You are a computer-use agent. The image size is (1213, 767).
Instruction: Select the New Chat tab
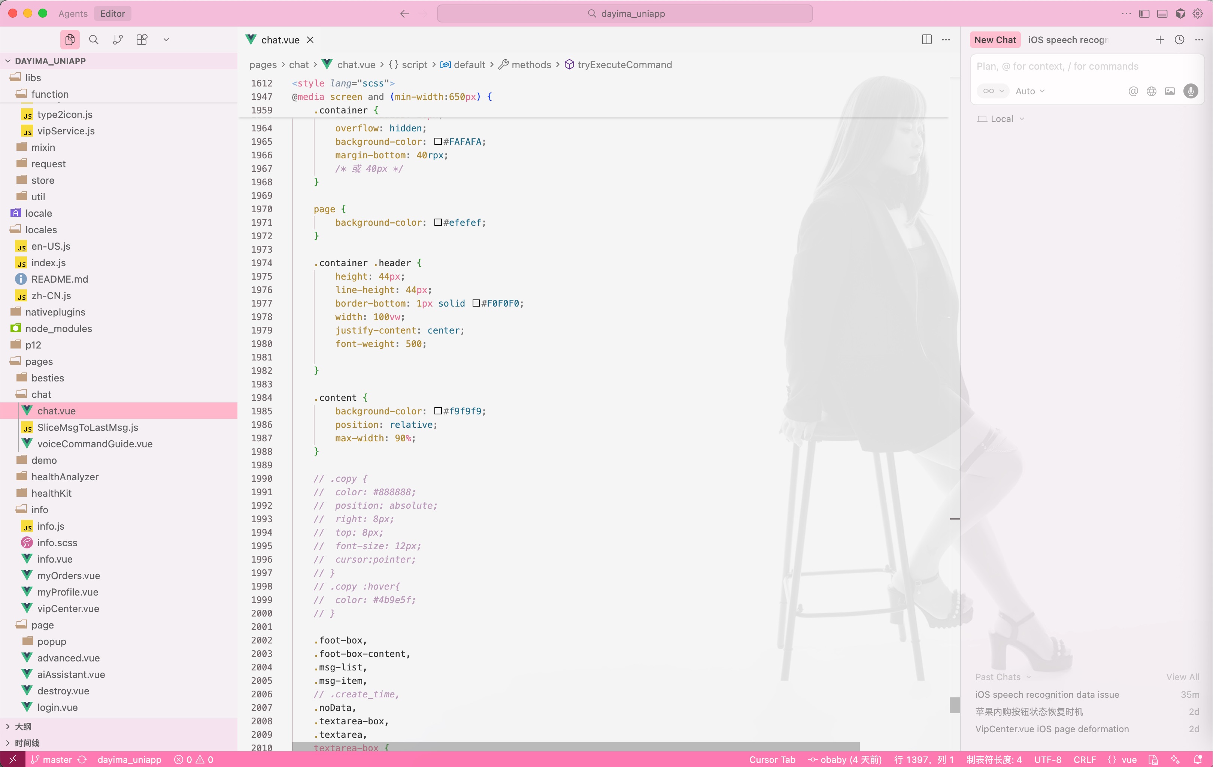(995, 40)
